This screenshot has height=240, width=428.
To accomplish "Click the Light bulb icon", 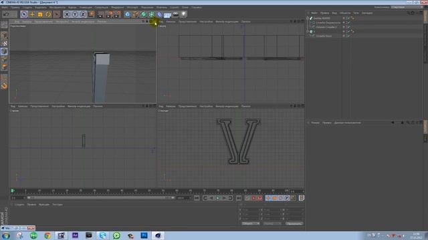I will coord(184,14).
